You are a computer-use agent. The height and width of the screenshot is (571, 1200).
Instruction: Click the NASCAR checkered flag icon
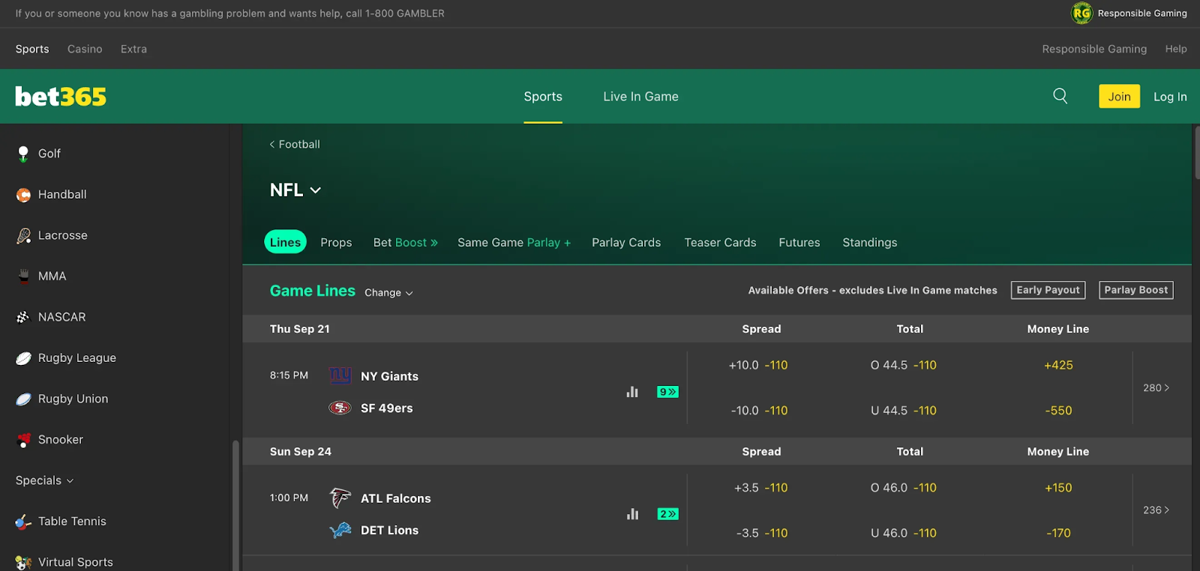pyautogui.click(x=23, y=317)
